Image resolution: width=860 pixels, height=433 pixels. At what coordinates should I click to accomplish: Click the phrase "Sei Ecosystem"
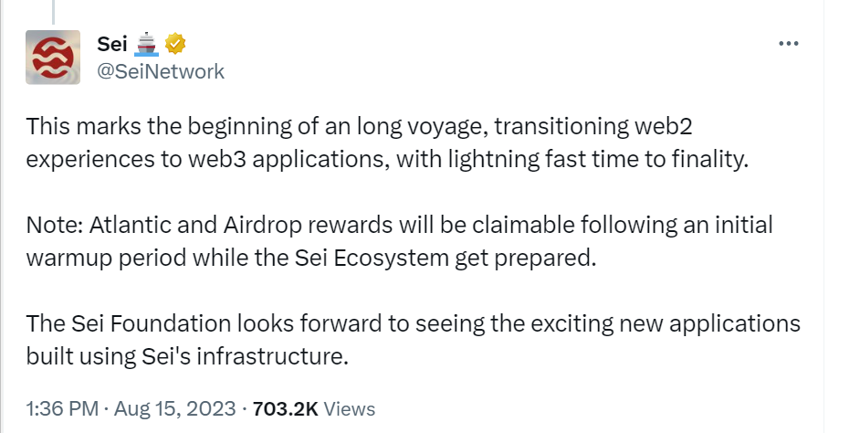pos(372,258)
